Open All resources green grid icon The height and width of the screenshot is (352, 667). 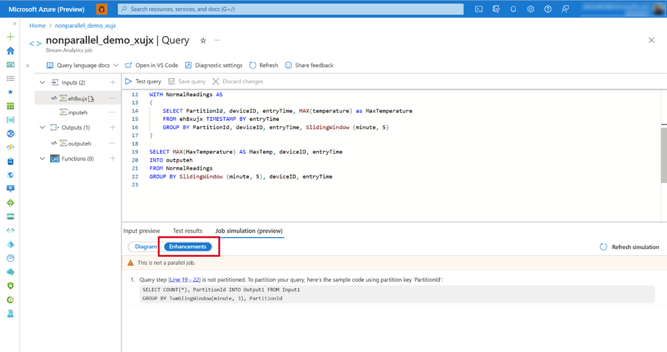[11, 106]
